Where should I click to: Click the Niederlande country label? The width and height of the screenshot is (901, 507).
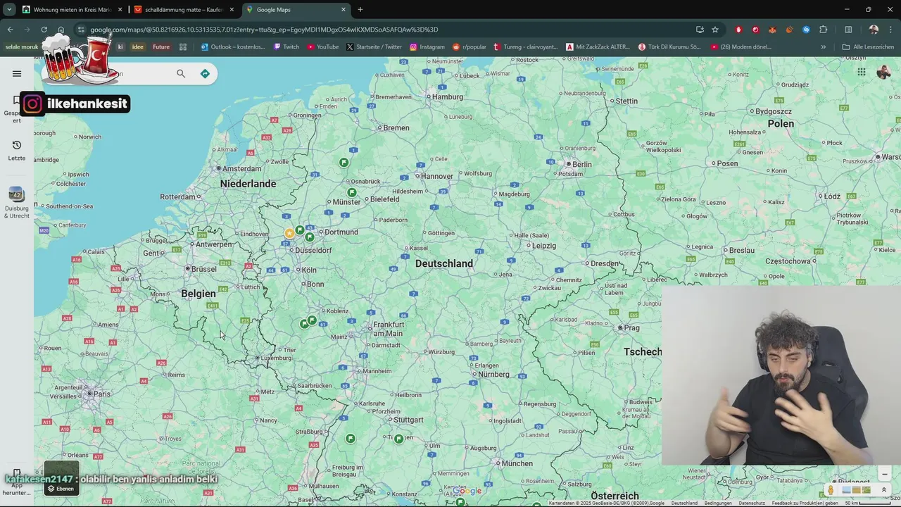point(248,184)
